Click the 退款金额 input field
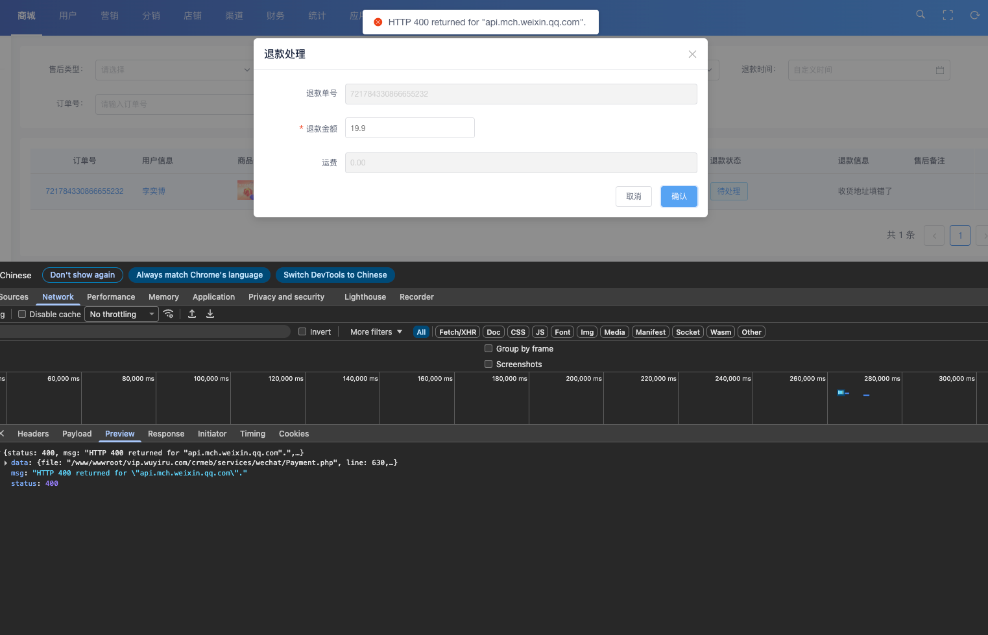This screenshot has width=988, height=635. click(x=409, y=128)
